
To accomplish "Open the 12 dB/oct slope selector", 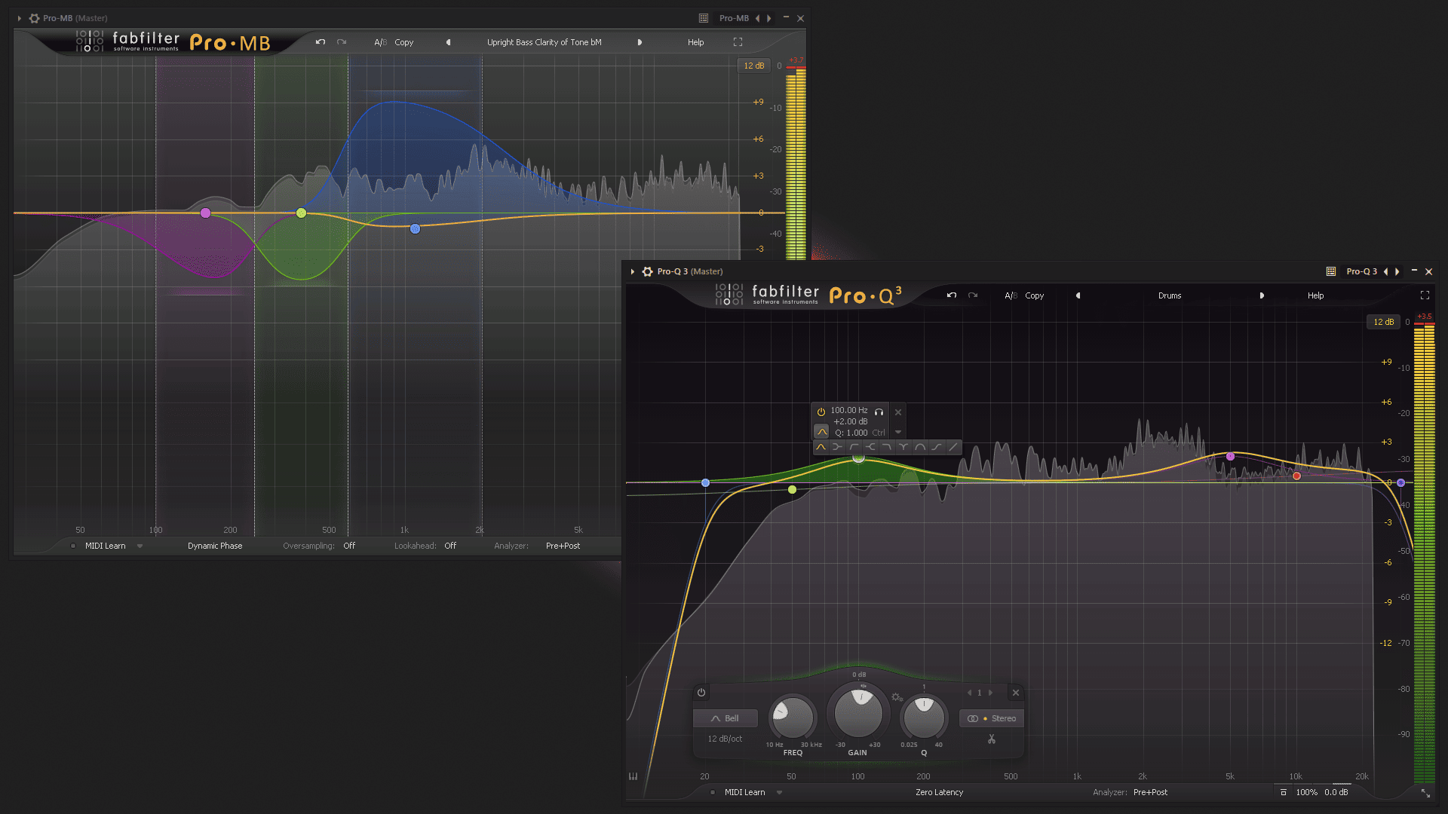I will (x=725, y=739).
